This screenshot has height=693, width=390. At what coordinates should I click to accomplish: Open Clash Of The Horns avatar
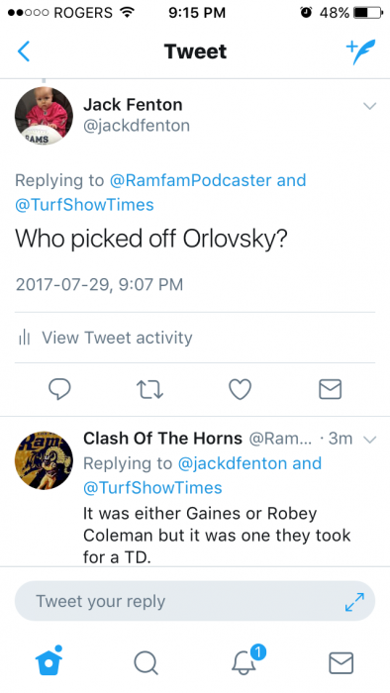[44, 460]
